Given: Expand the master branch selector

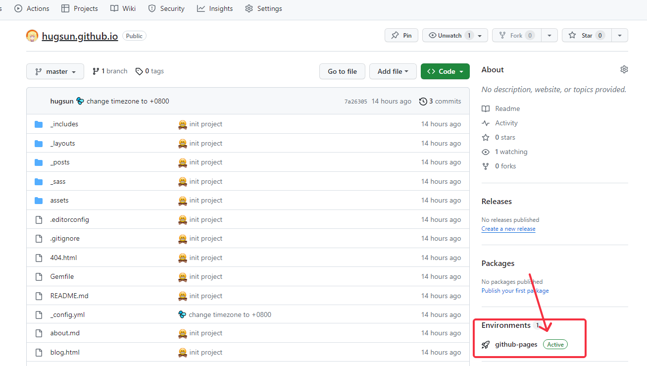Looking at the screenshot, I should point(55,71).
